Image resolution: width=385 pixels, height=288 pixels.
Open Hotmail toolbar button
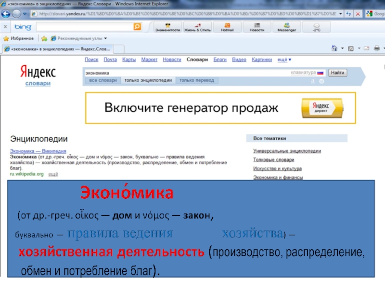227,27
